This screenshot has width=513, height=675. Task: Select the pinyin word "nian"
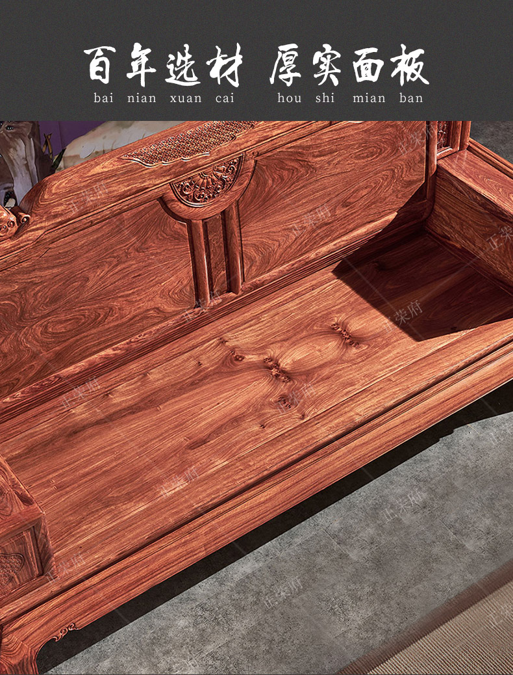pos(142,99)
